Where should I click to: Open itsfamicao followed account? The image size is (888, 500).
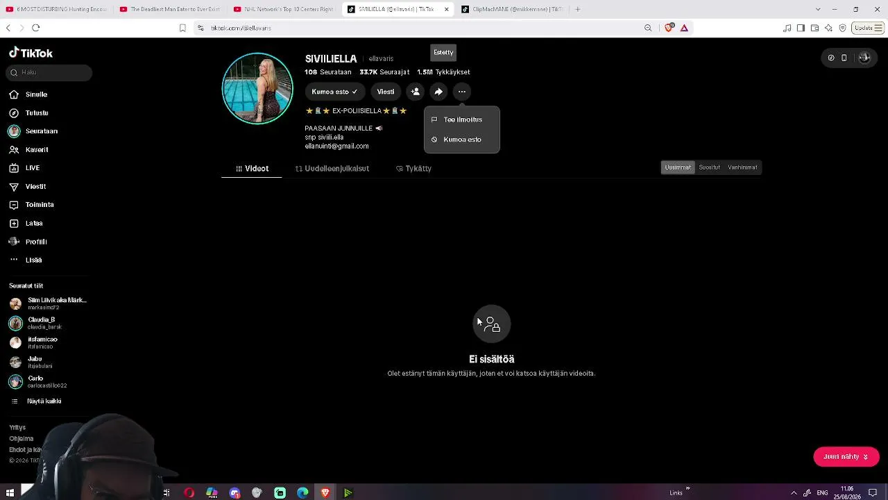(x=34, y=342)
